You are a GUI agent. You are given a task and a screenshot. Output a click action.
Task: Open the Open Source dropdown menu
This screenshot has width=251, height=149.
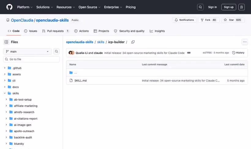[x=89, y=7]
